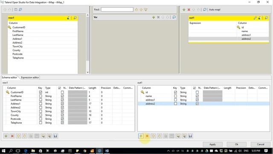Toggle Nullable checkbox for LastName row
This screenshot has width=273, height=154.
click(62, 100)
